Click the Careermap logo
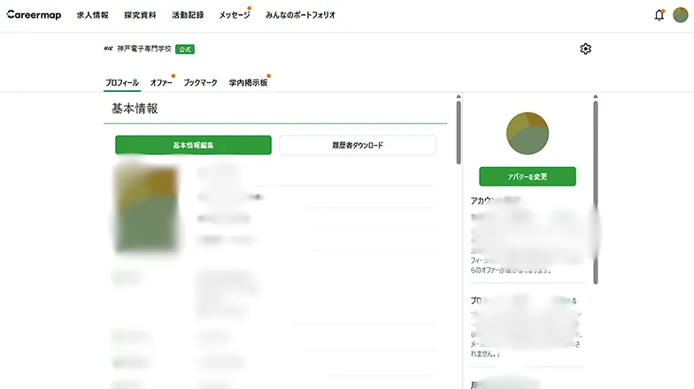The image size is (694, 389). coord(33,15)
